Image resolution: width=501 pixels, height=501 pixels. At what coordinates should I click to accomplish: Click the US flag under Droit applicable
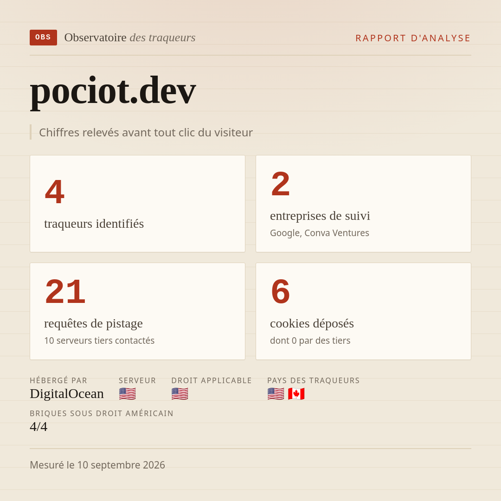180,394
